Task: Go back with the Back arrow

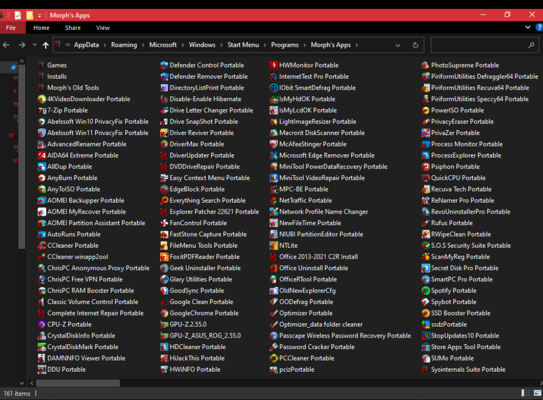Action: [x=6, y=45]
